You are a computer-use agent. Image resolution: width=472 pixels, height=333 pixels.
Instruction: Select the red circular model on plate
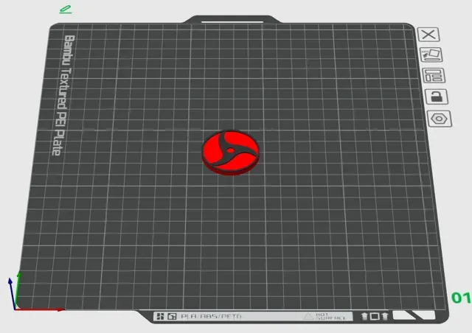[230, 153]
